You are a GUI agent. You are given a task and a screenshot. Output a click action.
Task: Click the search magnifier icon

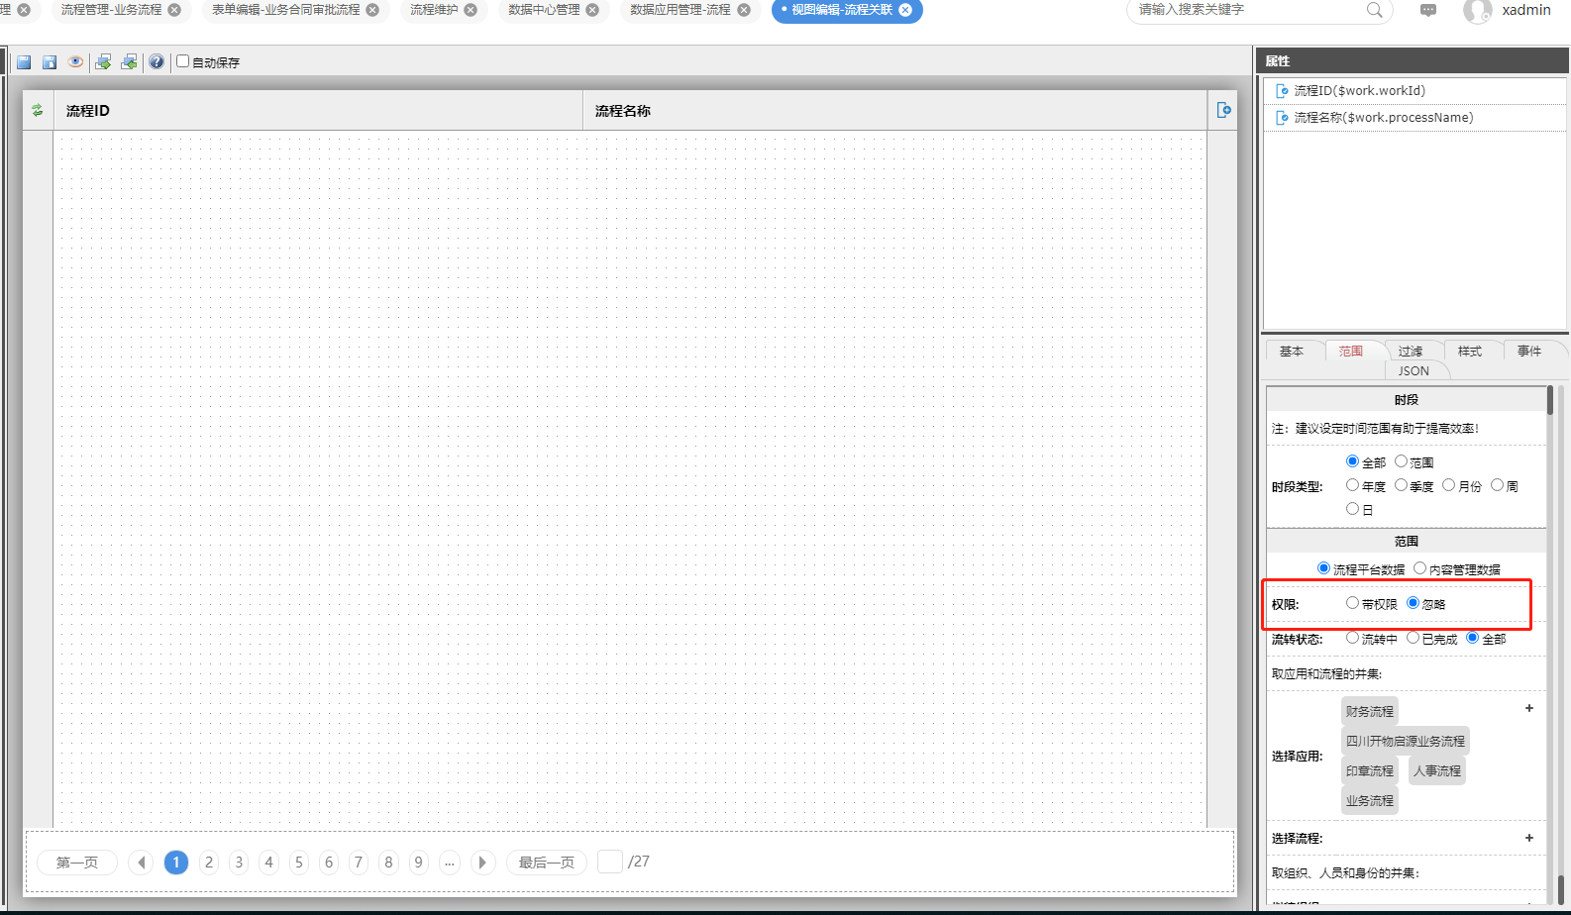[x=1375, y=10]
